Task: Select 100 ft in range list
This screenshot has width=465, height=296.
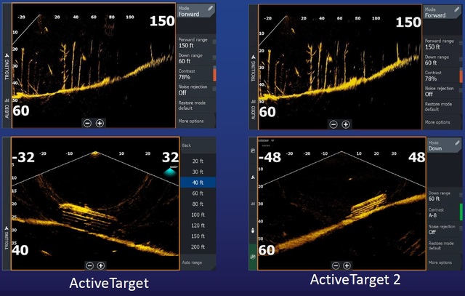Action: 198,215
